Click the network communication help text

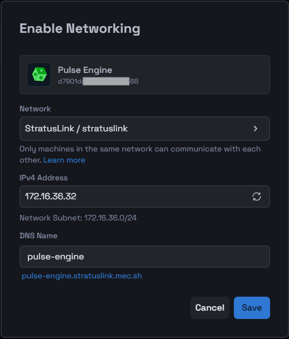coord(140,154)
